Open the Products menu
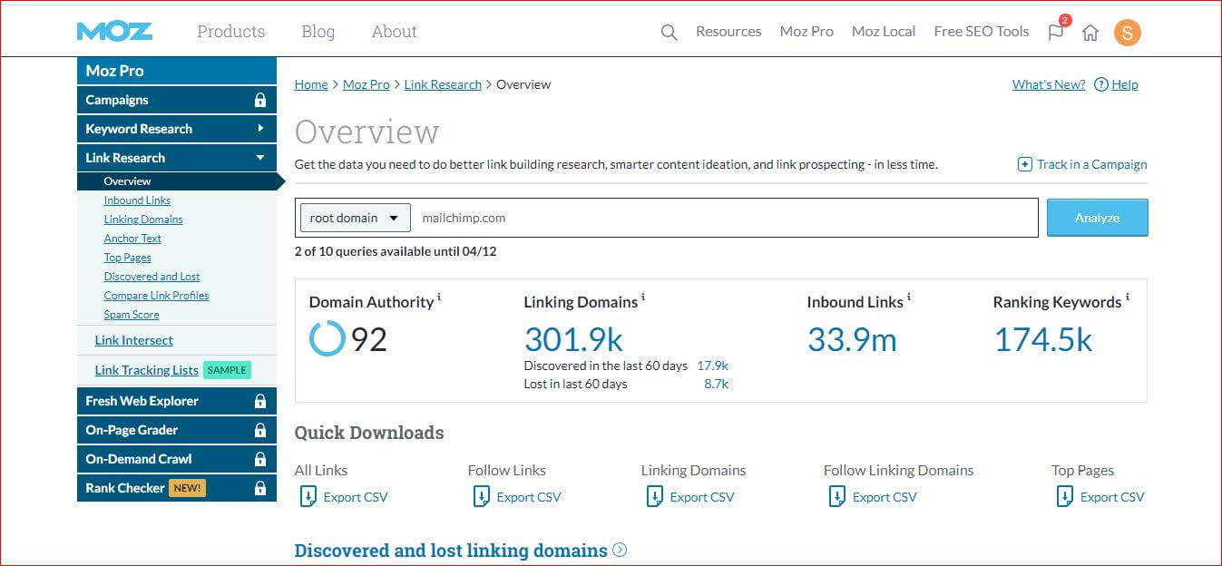 point(231,32)
